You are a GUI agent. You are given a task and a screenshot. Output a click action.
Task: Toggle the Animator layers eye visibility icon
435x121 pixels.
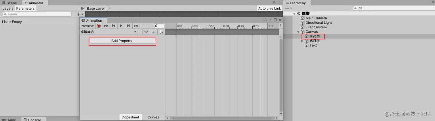pos(82,9)
